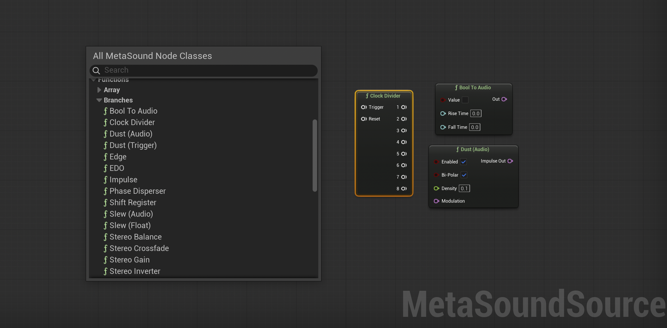
Task: Click Clock Divider output pin 5
Action: [x=404, y=154]
